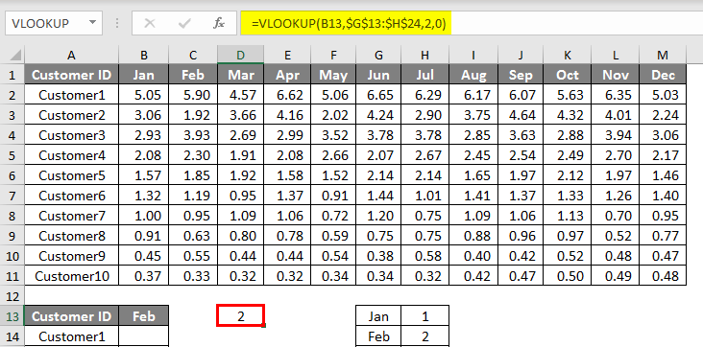Screen dimensions: 703x347
Task: Select row 12 header
Action: [x=12, y=296]
